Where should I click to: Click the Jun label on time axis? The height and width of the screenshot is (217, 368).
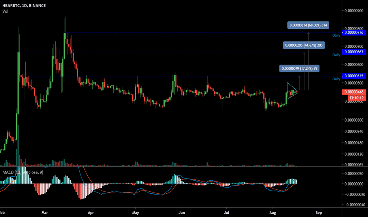(182, 213)
